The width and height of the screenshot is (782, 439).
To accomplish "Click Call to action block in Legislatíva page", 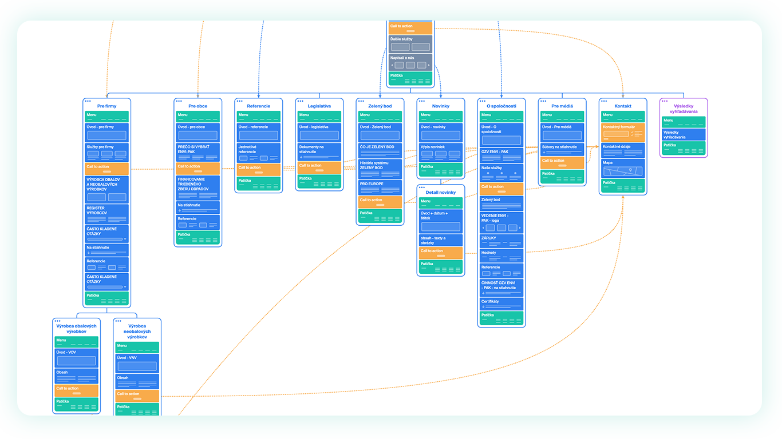I will coord(319,167).
